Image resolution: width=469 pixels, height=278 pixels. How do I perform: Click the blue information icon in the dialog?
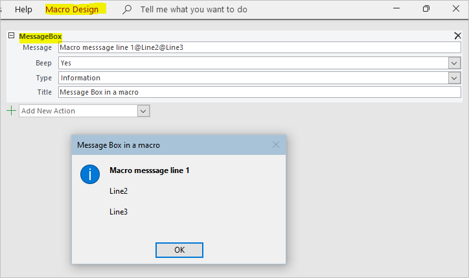click(90, 174)
